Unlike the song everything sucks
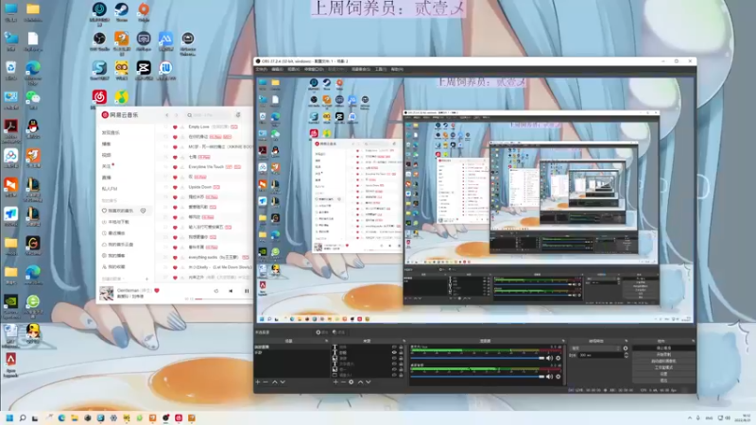 click(175, 257)
